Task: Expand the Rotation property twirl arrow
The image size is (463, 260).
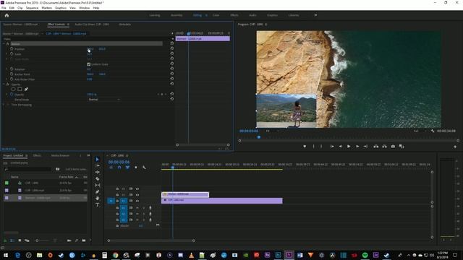Action: tap(7, 69)
